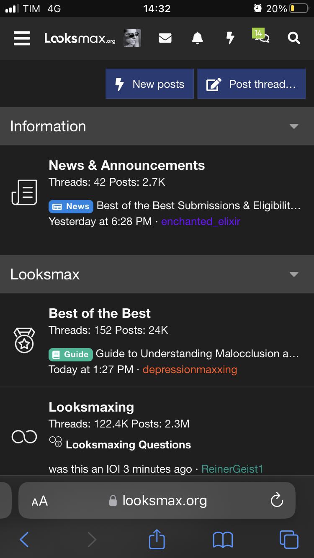The image size is (314, 558).
Task: Check the bell notifications icon
Action: click(198, 38)
